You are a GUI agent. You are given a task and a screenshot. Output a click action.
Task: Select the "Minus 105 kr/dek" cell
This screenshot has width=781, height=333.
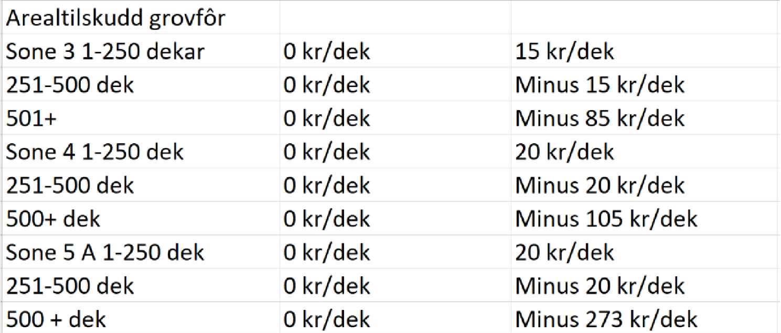[x=606, y=219]
